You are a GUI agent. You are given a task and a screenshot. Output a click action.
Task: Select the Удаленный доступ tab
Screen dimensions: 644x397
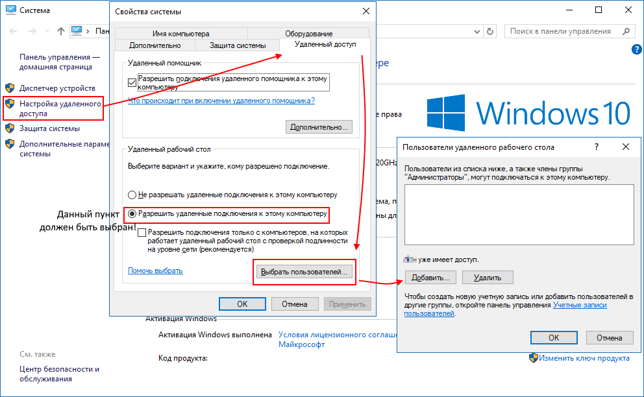click(x=325, y=44)
